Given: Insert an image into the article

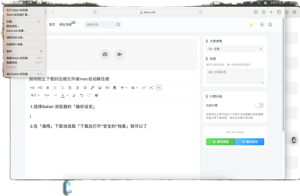Looking at the screenshot, I should pos(100,88).
